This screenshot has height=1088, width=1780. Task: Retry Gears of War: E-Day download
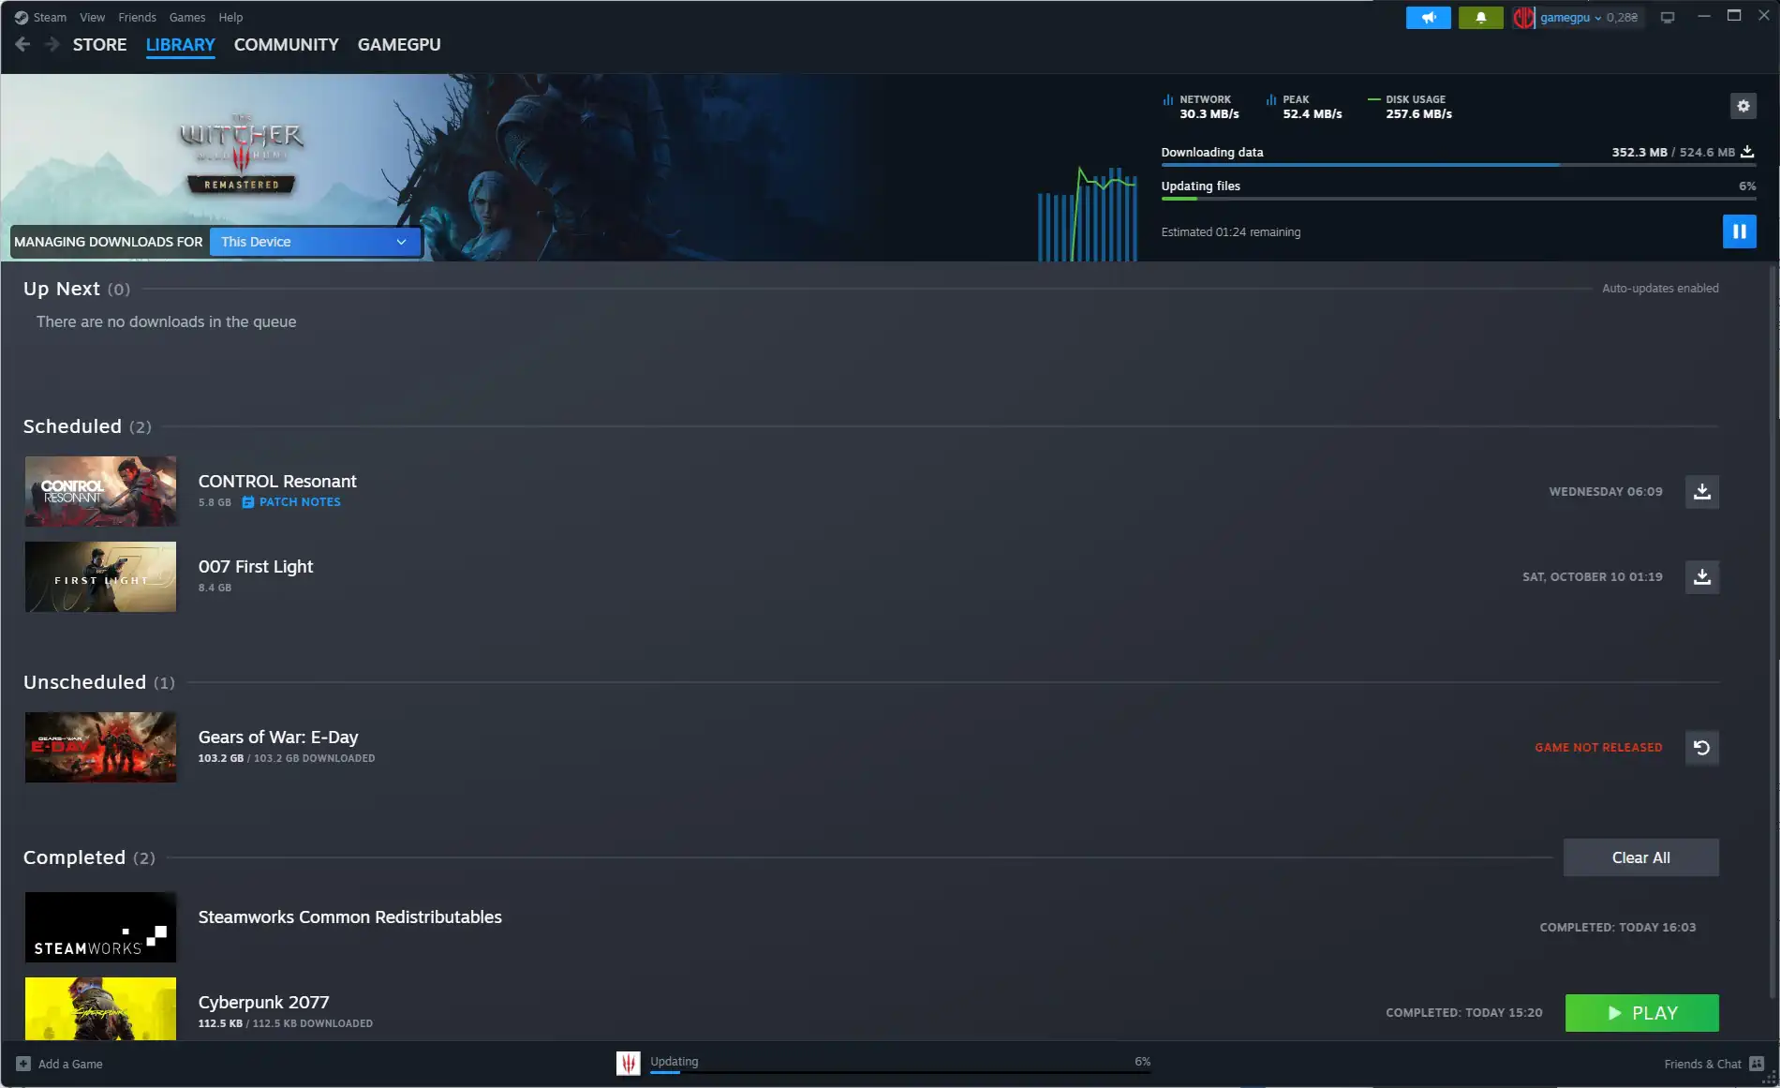point(1701,748)
